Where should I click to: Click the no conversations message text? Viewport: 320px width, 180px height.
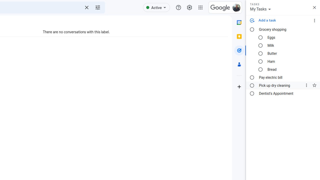click(76, 32)
